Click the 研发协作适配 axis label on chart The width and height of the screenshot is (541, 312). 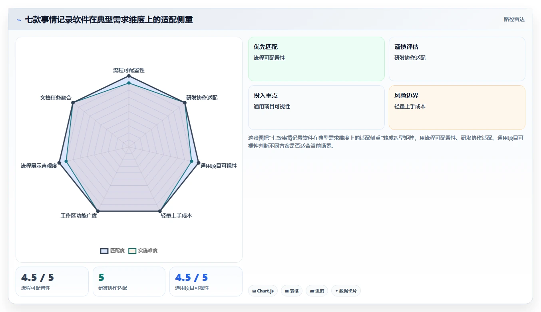coord(202,98)
